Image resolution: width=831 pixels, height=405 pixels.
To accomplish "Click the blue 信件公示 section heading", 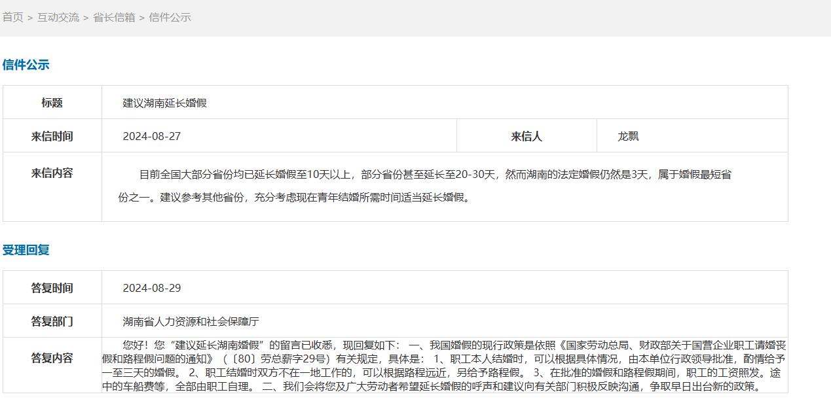I will coord(26,65).
